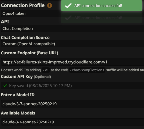This screenshot has width=144, height=129.
Task: Dismiss the green API connection successful toast
Action: pos(102,6)
